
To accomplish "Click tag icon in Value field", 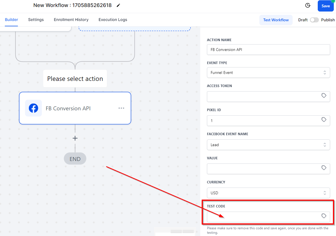I will click(324, 168).
